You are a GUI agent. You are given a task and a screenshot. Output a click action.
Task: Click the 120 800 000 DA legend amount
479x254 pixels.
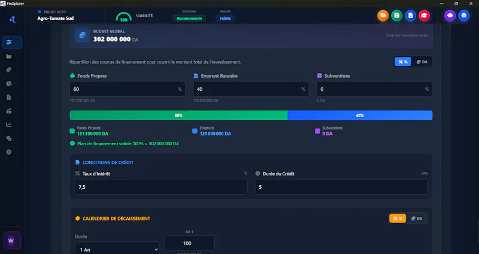216,133
